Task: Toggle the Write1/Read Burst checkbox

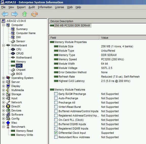Action: [x=56, y=107]
